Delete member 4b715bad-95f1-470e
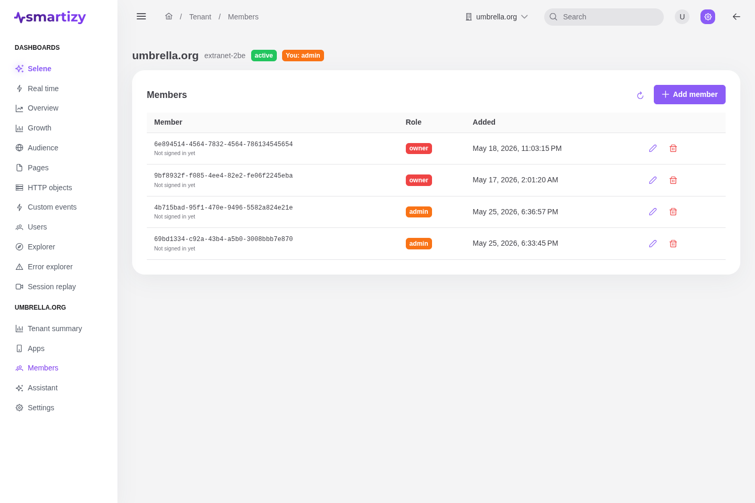755x503 pixels. (673, 212)
